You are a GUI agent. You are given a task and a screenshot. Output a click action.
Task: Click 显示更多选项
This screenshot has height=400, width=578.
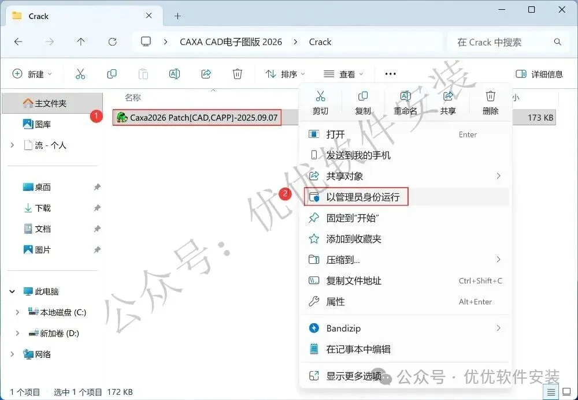point(406,376)
